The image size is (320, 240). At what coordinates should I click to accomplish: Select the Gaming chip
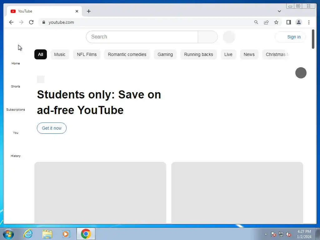pyautogui.click(x=165, y=54)
